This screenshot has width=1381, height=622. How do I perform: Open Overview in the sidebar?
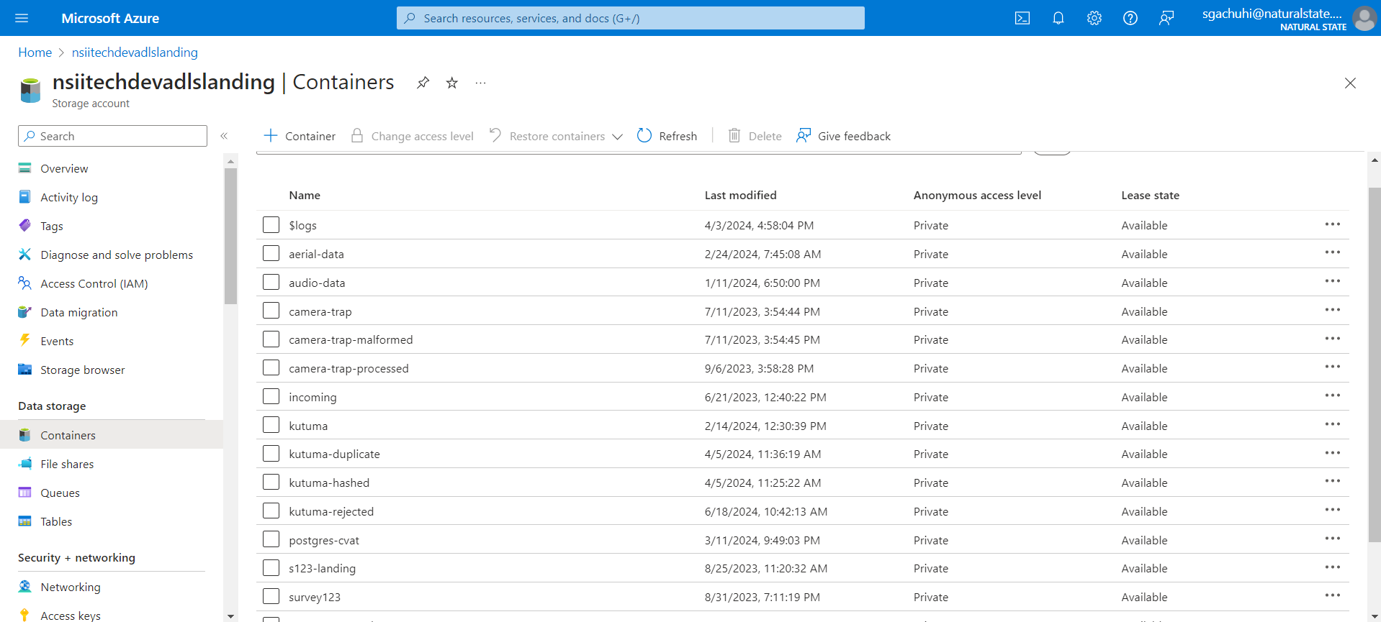tap(64, 168)
